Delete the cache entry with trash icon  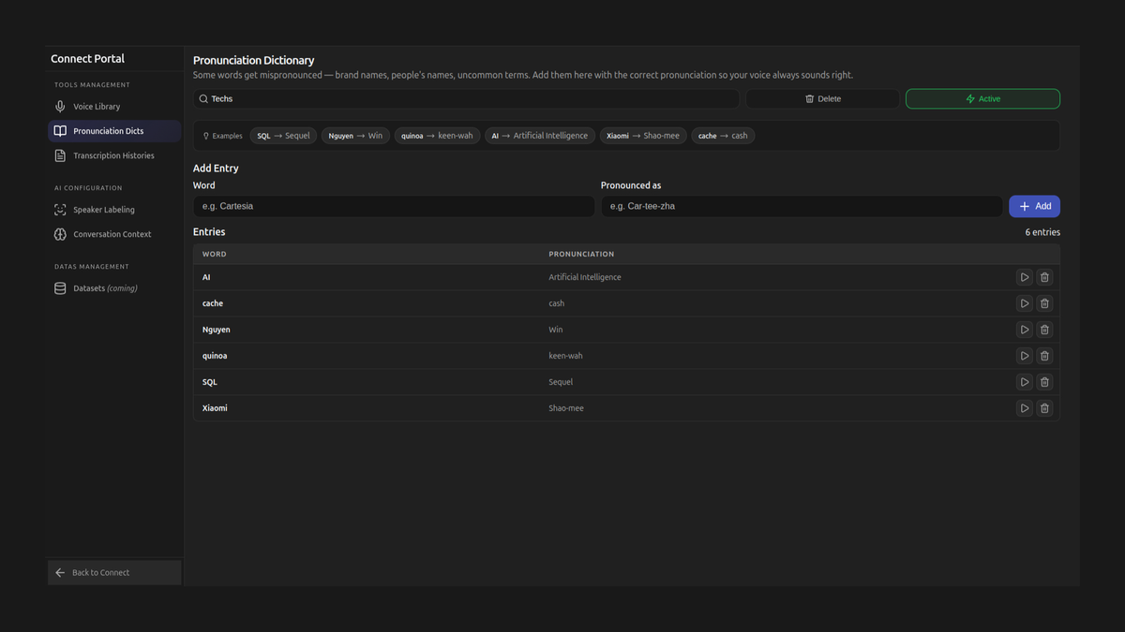(1044, 303)
